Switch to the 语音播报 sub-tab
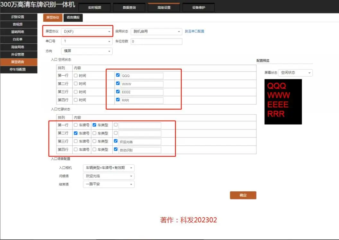The height and width of the screenshot is (240, 339). (73, 18)
